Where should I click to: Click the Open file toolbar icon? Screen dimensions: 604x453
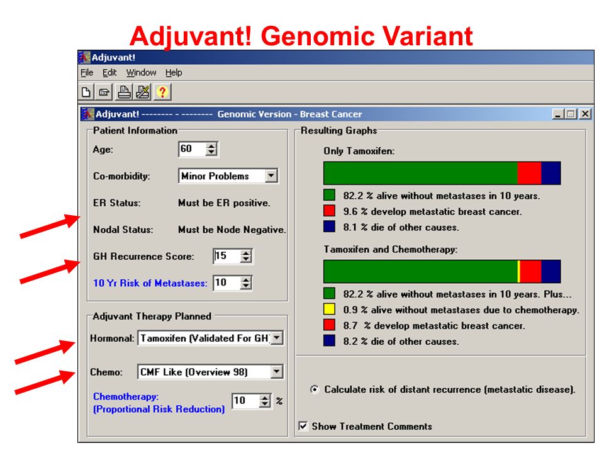tap(104, 92)
